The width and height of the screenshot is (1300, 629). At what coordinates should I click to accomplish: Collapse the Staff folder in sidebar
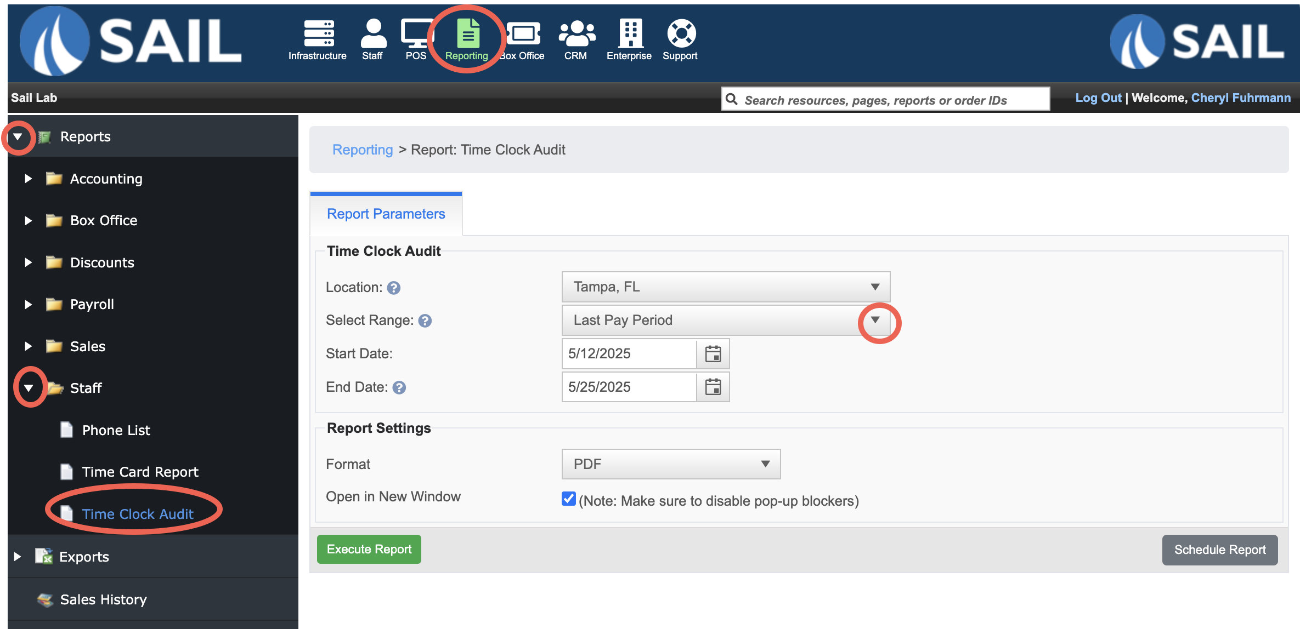click(x=29, y=388)
